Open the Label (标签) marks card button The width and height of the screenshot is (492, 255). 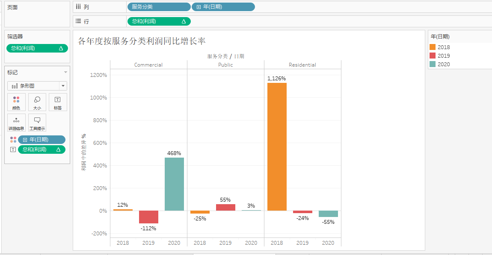58,102
